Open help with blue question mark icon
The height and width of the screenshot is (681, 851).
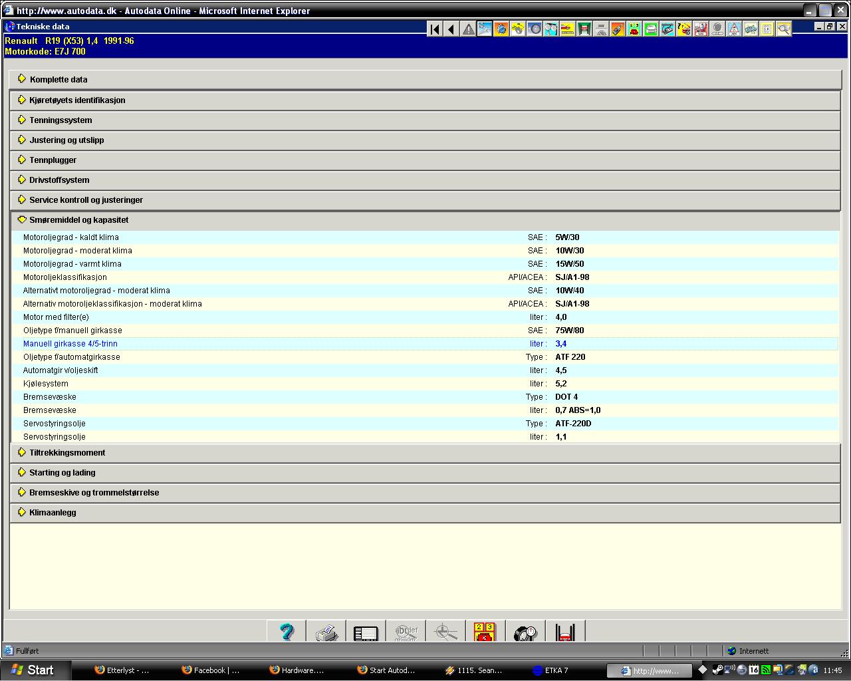point(287,632)
